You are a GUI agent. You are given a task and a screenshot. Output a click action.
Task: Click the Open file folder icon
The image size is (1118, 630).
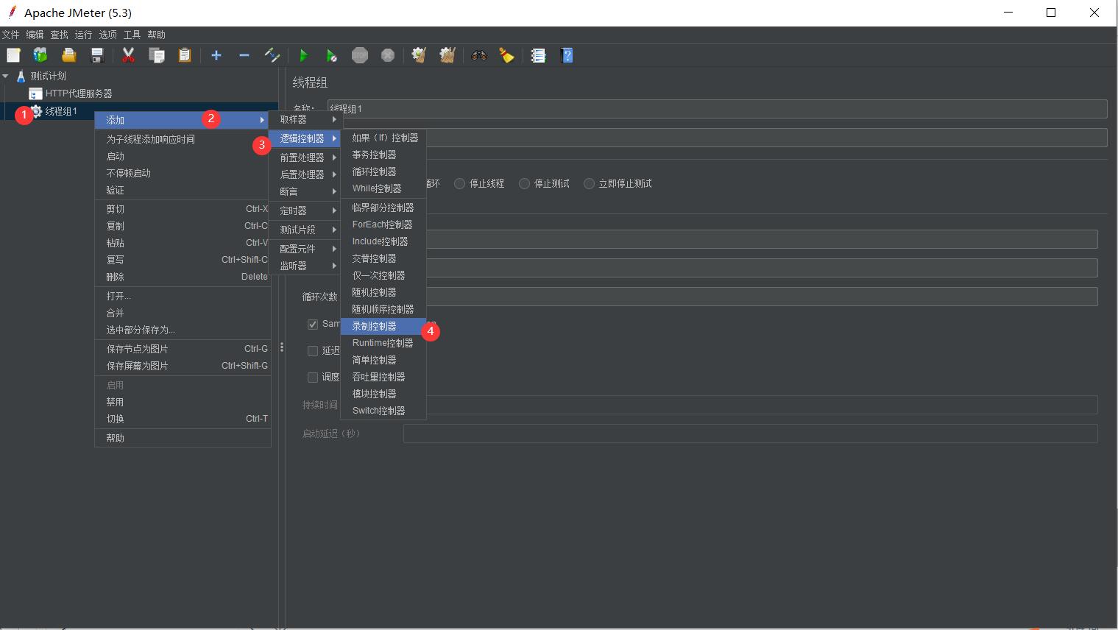(68, 55)
